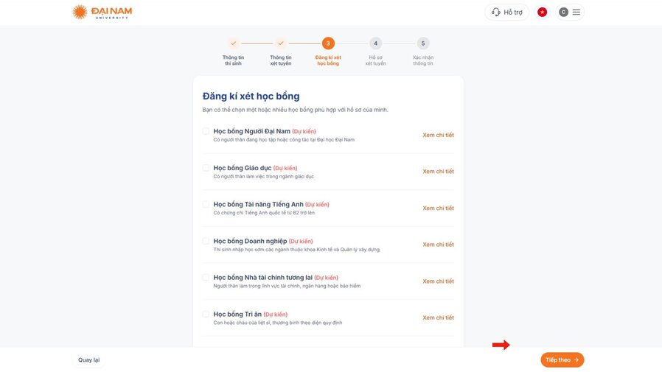
Task: Open support via the headset icon
Action: pyautogui.click(x=496, y=13)
